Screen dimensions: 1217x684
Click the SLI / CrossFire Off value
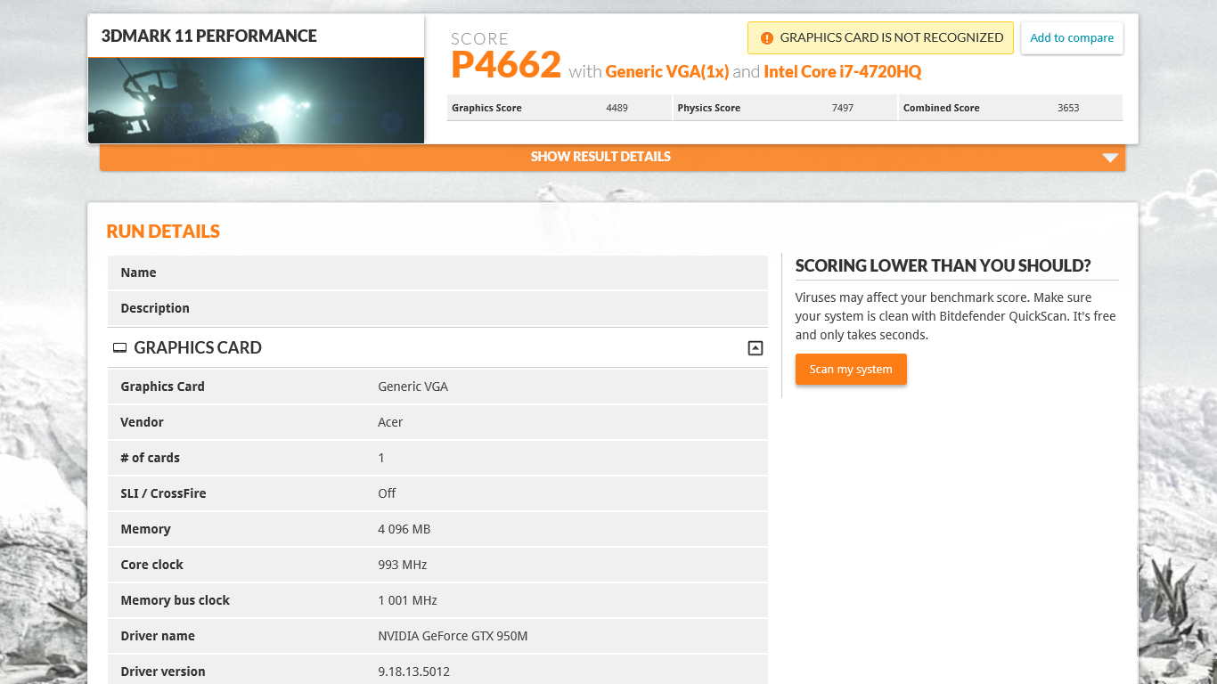(387, 493)
